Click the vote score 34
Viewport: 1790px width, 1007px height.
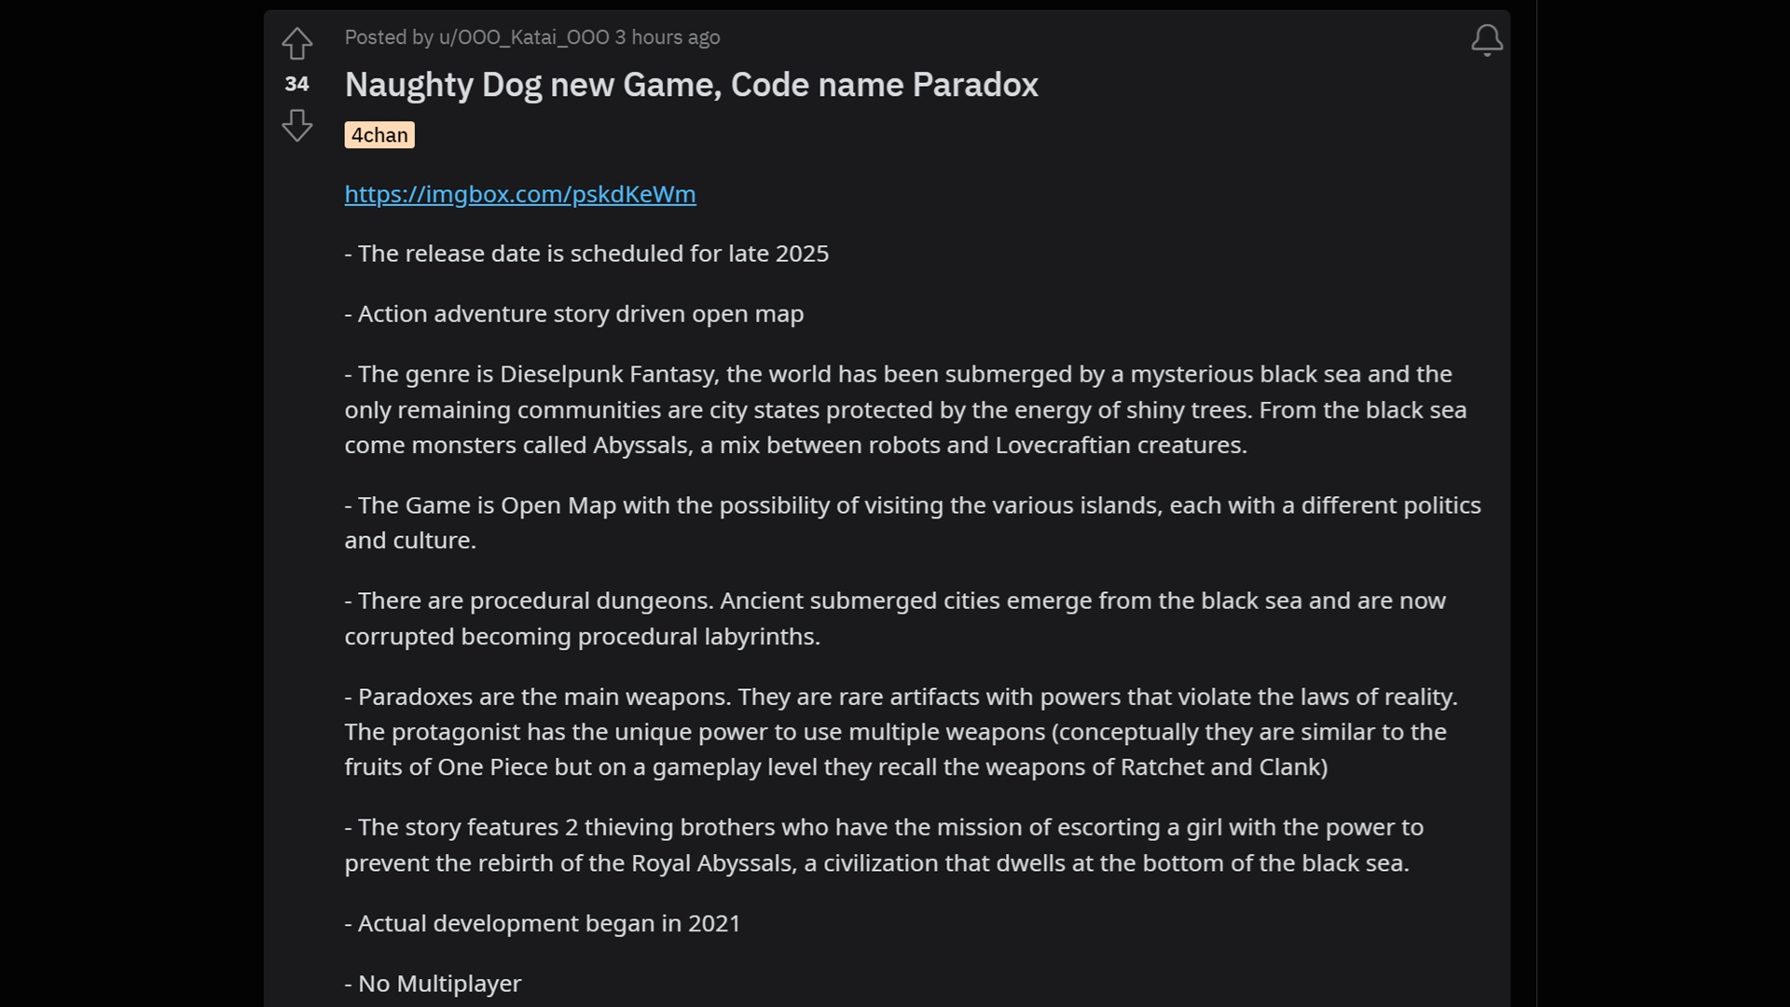(x=296, y=84)
